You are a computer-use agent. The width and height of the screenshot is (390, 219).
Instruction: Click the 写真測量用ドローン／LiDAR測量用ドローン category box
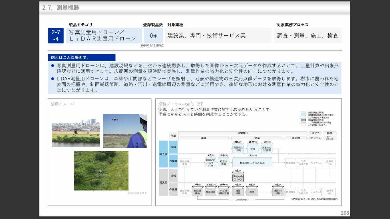click(104, 36)
